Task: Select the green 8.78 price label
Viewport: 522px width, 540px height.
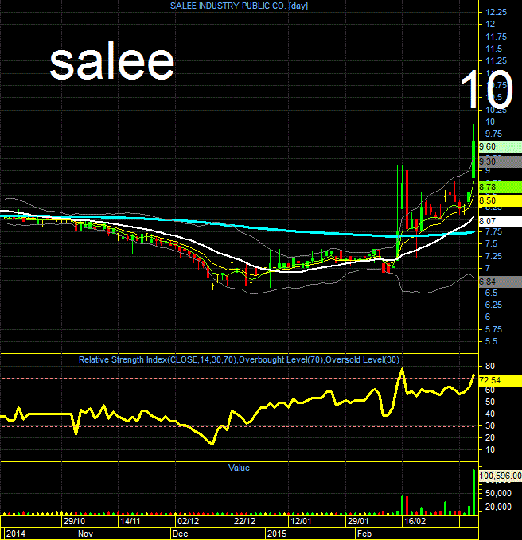Action: click(501, 187)
